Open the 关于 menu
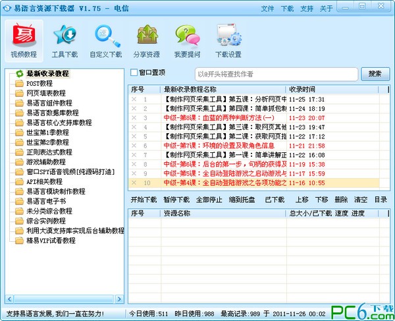 point(327,9)
